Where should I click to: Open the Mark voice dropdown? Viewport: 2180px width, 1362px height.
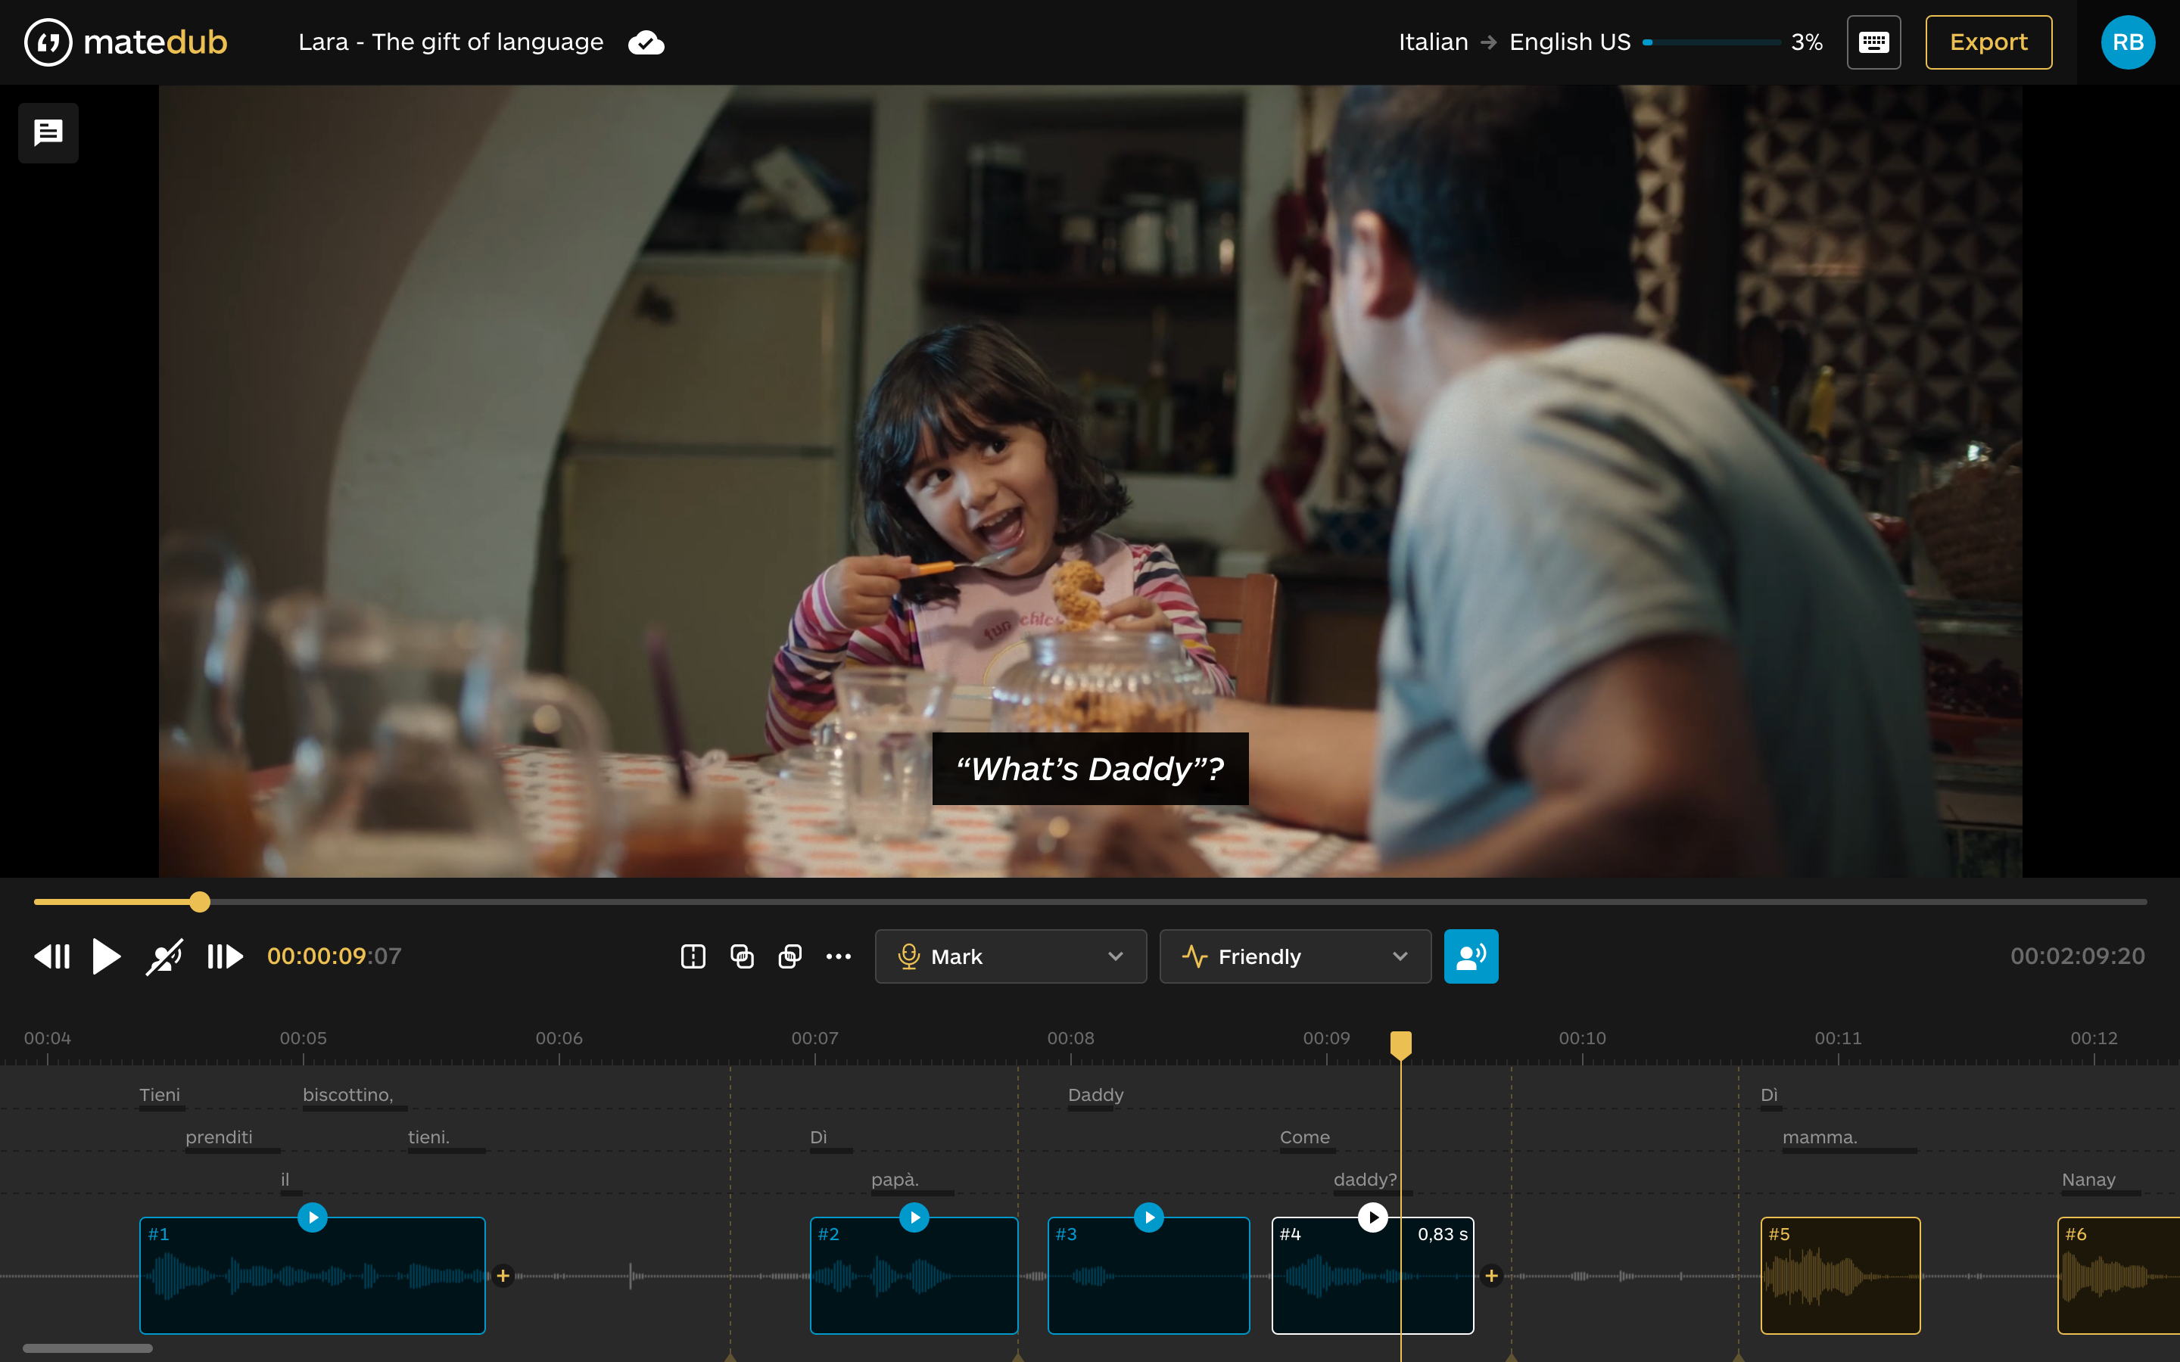pos(1011,956)
